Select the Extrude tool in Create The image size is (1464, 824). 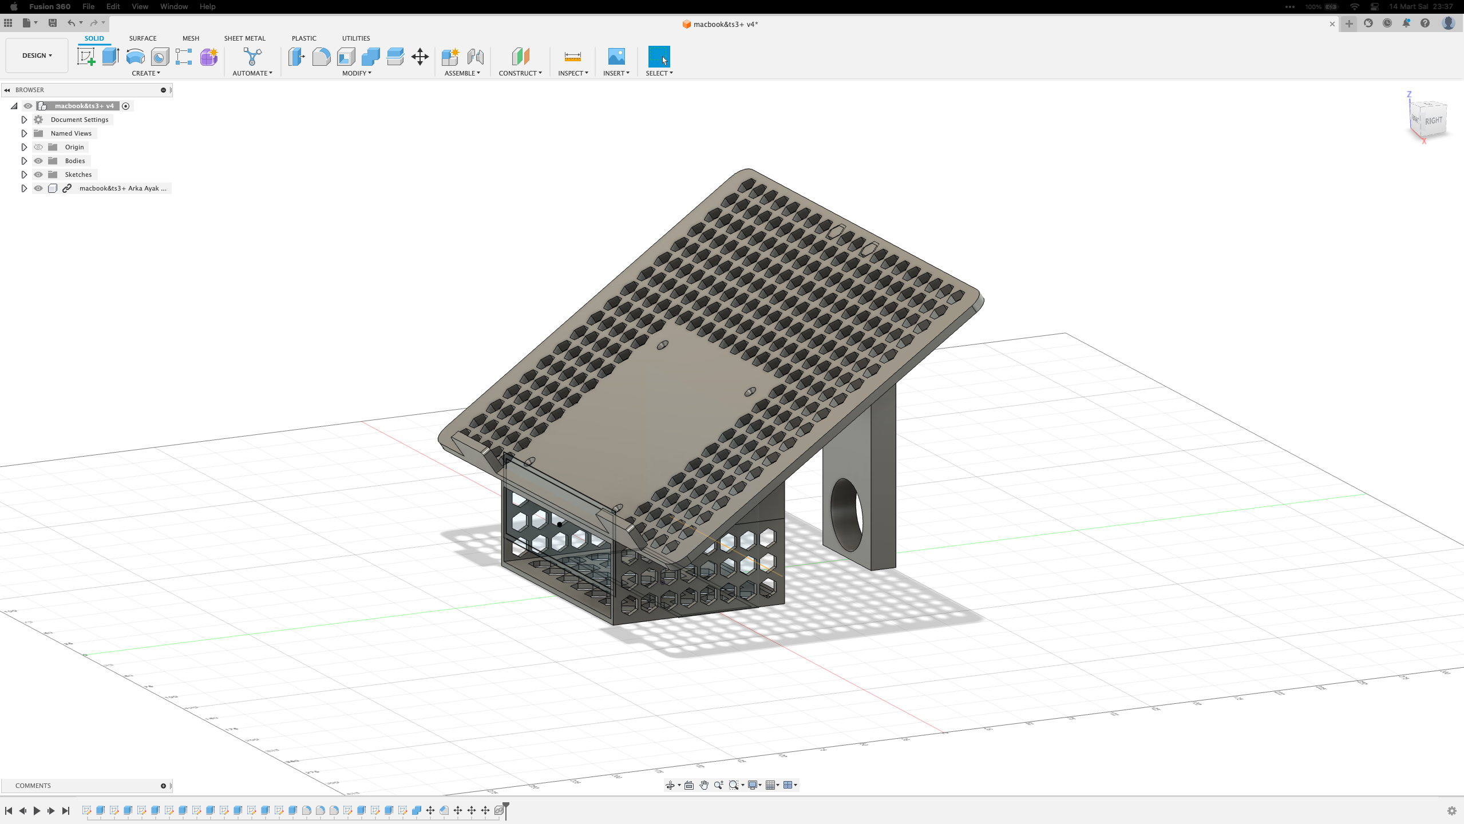110,57
